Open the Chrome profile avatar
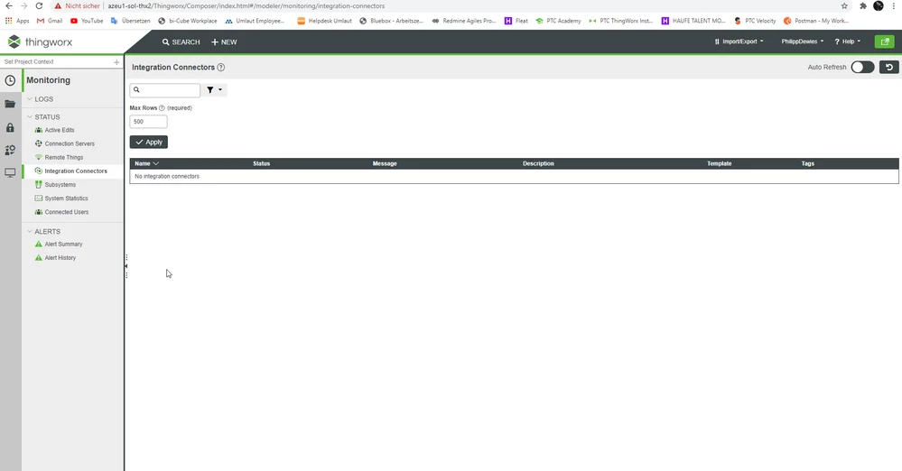 (879, 5)
